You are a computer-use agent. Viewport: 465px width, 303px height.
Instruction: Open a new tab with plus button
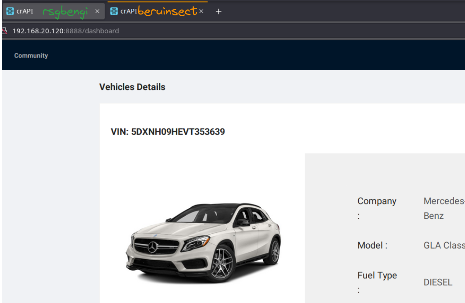click(218, 11)
